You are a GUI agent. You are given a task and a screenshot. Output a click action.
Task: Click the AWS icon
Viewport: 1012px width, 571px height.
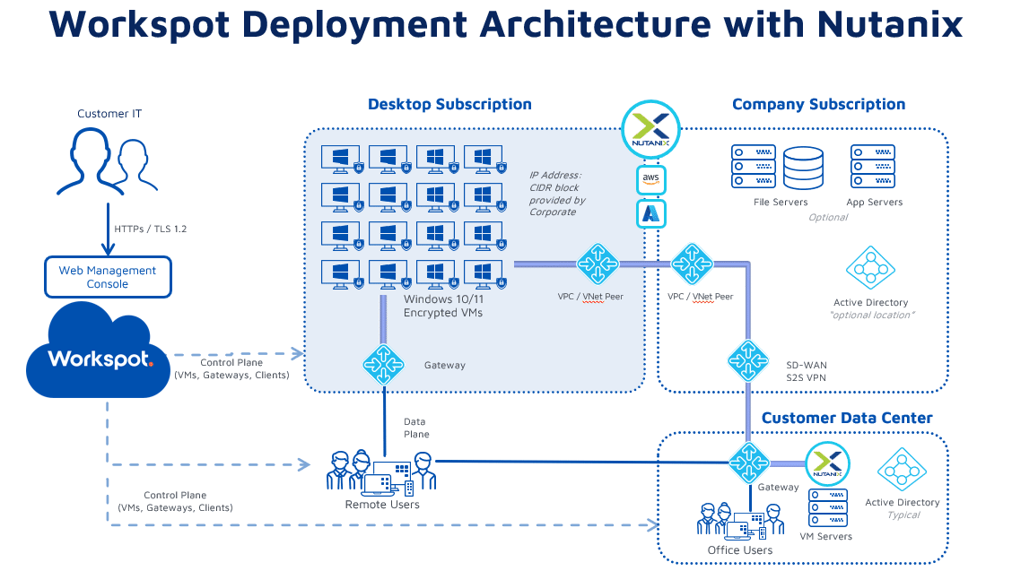pos(650,179)
